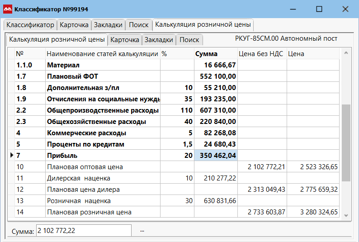Click the vertical scrollbar thumb
The image size is (359, 242).
[x=346, y=142]
